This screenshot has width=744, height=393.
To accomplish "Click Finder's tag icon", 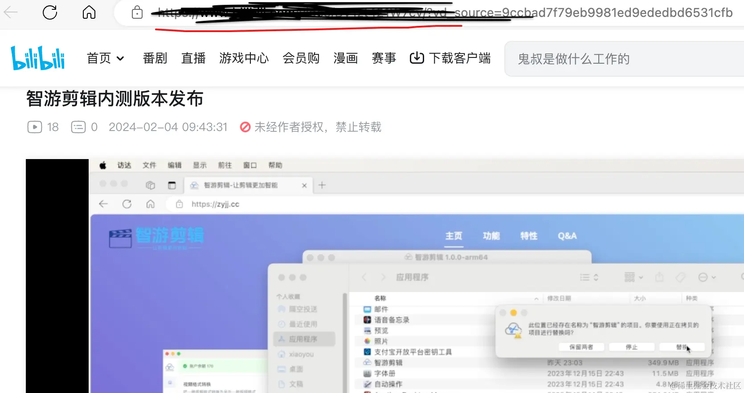I will point(680,277).
